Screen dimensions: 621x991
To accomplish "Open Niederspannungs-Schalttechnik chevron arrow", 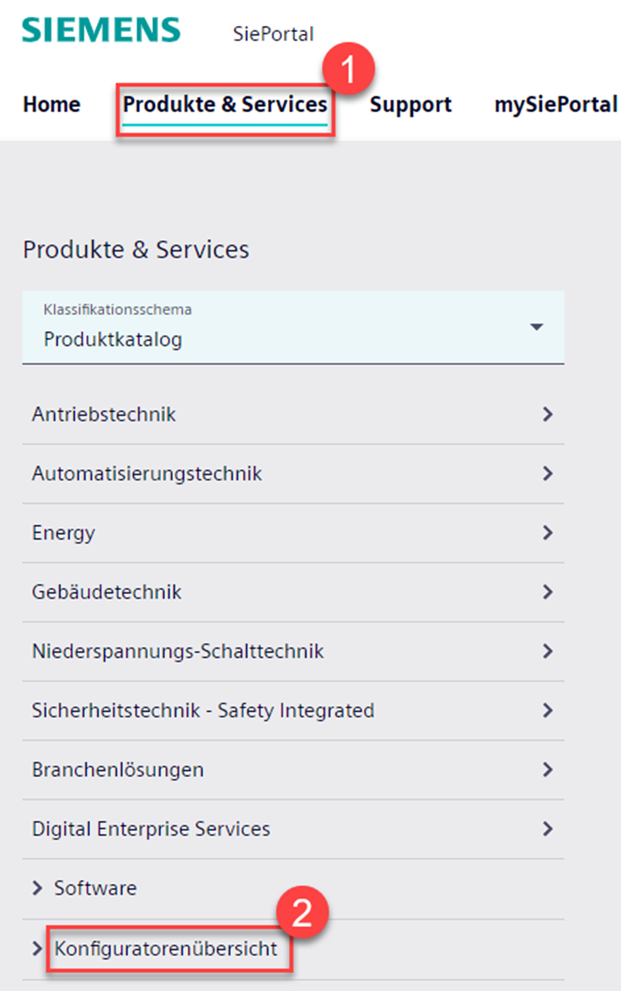I will (548, 651).
